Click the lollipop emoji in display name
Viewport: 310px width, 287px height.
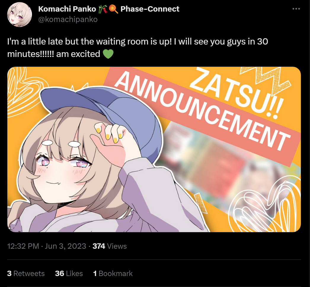click(x=113, y=9)
